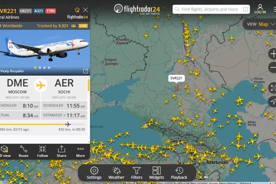276x184 pixels.
Task: Expand the VIEW Map dropdown
Action: [x=260, y=24]
